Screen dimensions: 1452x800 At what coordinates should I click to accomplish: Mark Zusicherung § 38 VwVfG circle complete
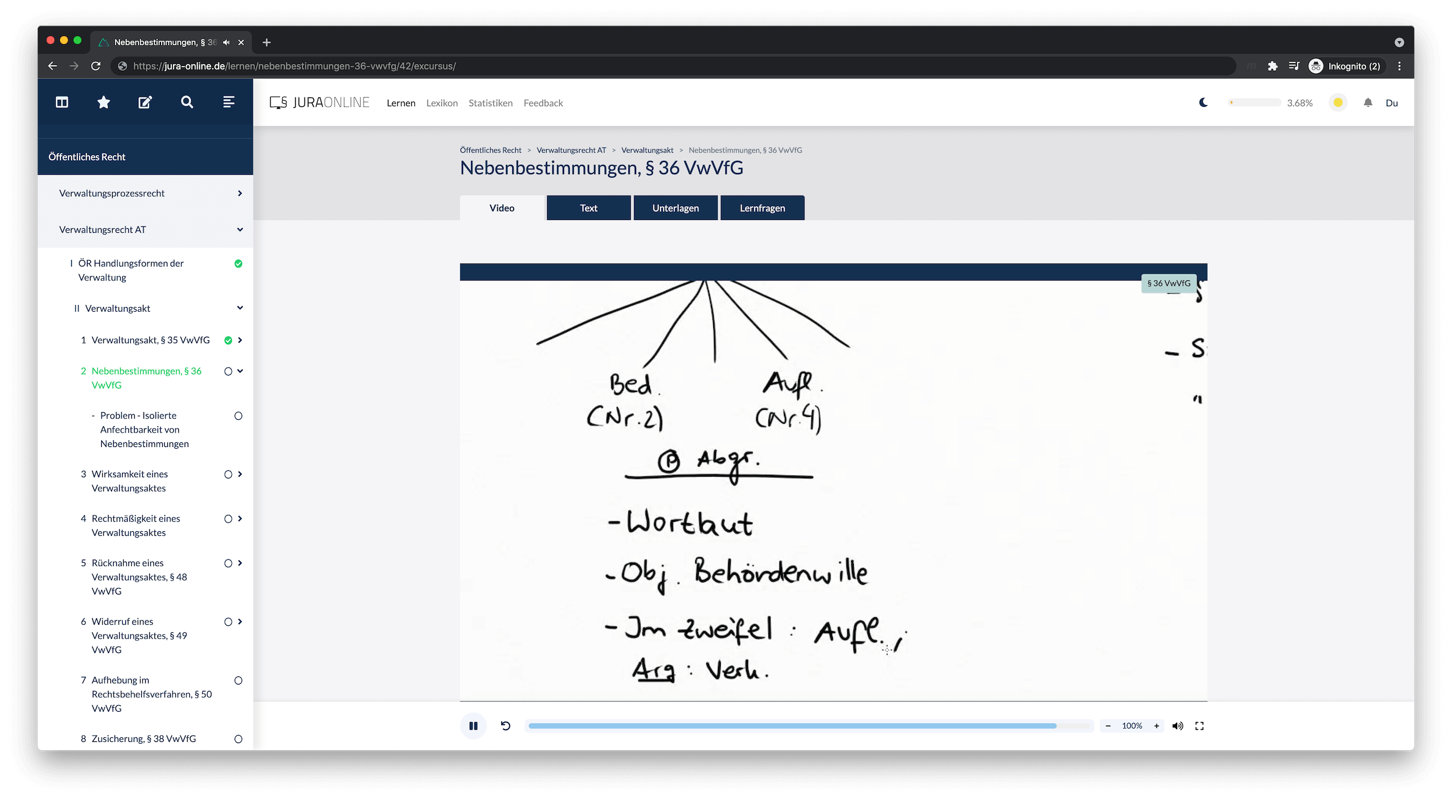(x=238, y=739)
